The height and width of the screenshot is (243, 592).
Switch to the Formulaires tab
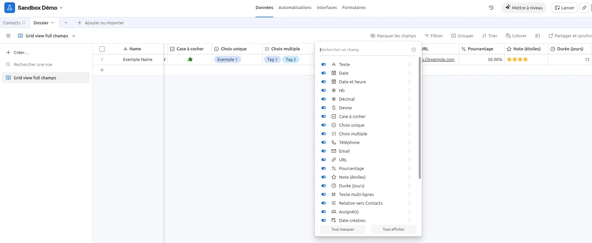pos(354,7)
